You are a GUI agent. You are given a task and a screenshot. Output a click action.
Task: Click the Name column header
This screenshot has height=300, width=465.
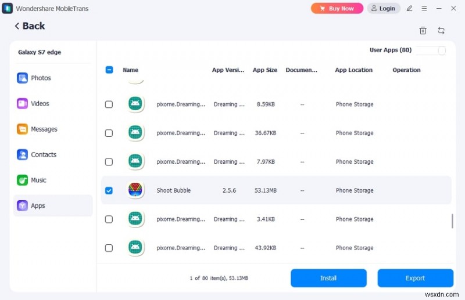[130, 70]
